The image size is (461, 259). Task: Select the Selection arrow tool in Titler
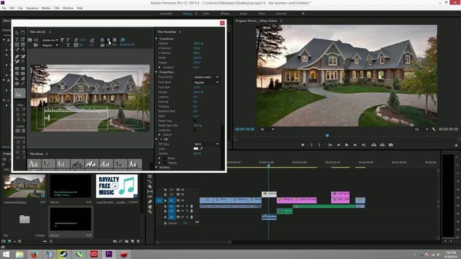tap(17, 33)
